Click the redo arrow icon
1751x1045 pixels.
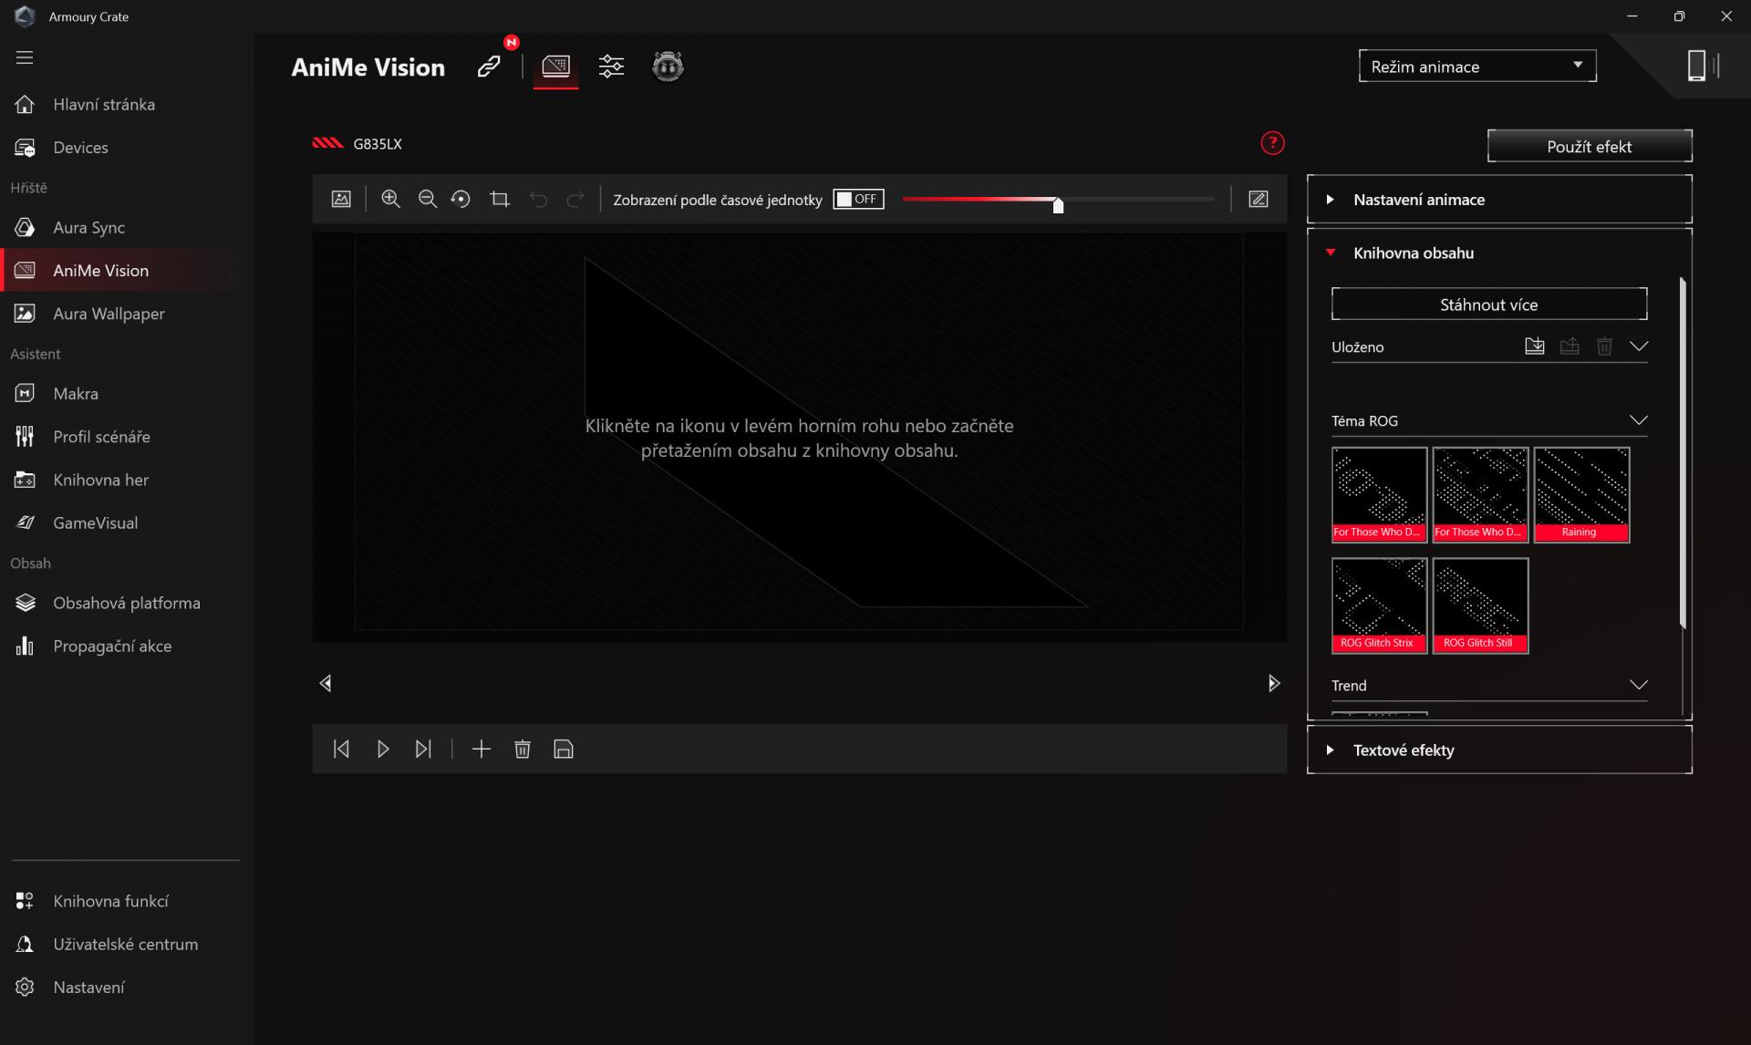click(575, 199)
